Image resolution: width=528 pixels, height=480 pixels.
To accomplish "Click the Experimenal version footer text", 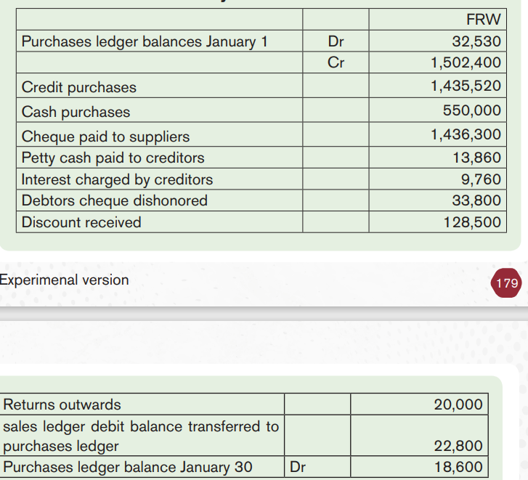I will [64, 280].
